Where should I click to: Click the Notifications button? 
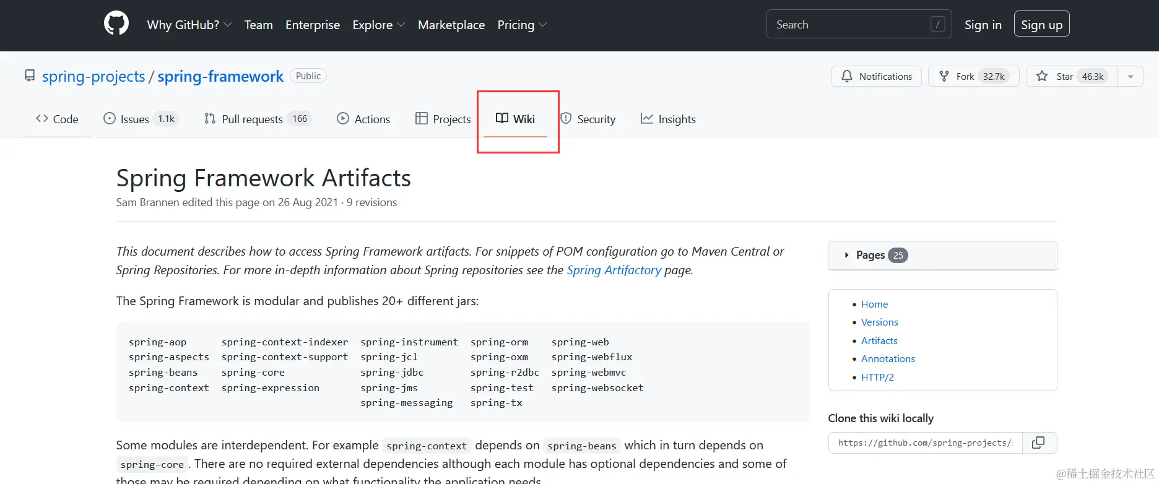876,76
